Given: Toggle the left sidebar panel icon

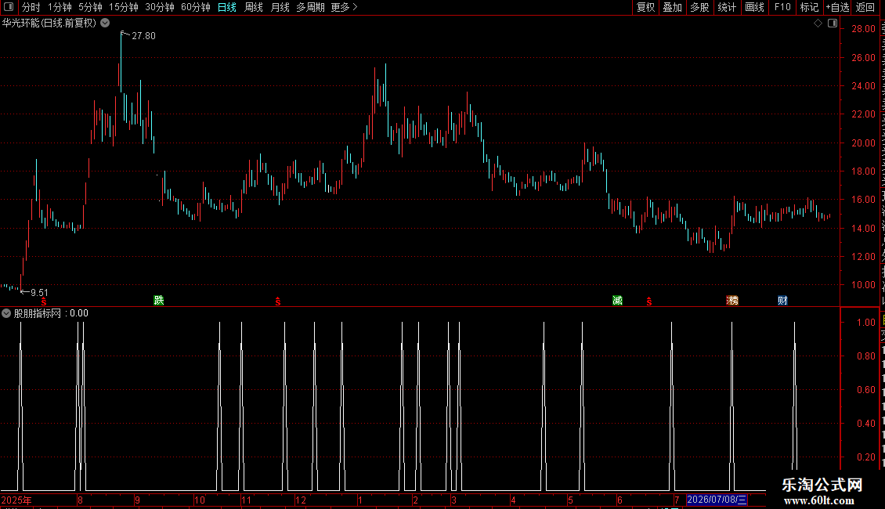Looking at the screenshot, I should click(9, 7).
